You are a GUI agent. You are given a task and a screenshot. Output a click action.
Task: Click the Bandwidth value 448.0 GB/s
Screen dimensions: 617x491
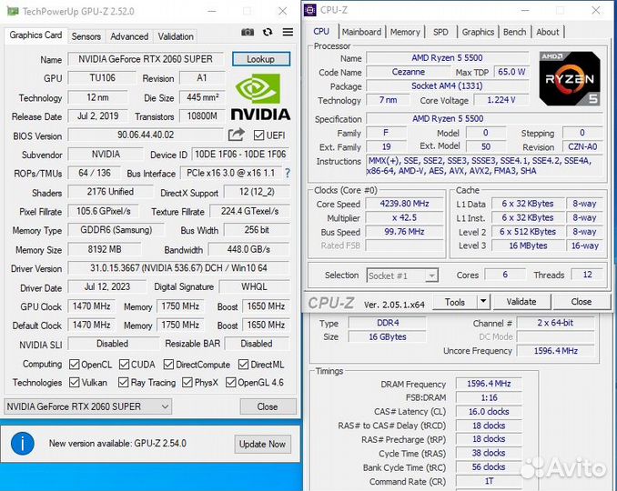[248, 249]
